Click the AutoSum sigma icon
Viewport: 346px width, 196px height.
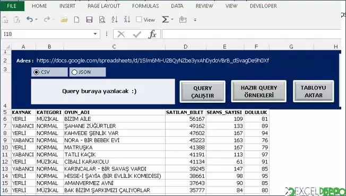coord(165,20)
